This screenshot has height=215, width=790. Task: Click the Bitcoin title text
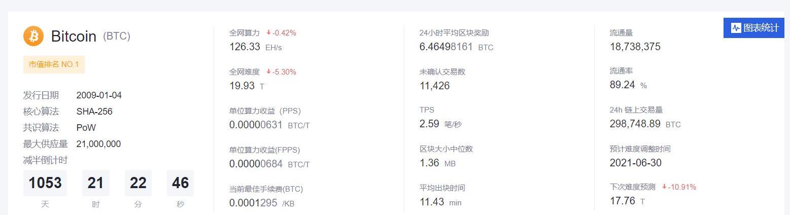pos(74,37)
